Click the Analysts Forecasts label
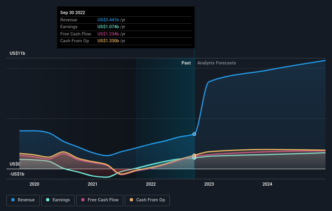332x211 pixels. point(217,63)
